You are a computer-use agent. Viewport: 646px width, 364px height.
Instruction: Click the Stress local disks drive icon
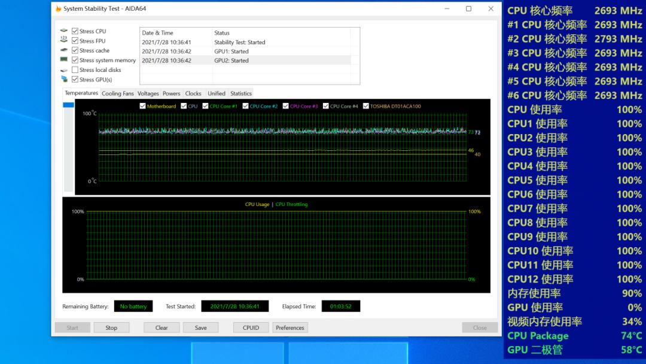pyautogui.click(x=64, y=70)
